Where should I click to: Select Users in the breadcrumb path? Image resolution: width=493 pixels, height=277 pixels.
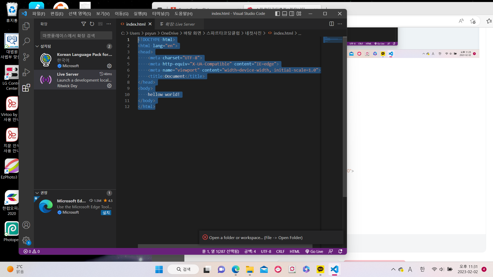135,33
